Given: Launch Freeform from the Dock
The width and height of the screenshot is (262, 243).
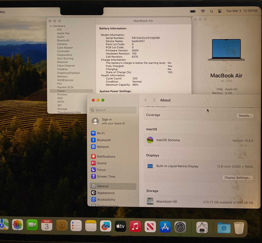Looking at the screenshot, I should click(x=106, y=226).
